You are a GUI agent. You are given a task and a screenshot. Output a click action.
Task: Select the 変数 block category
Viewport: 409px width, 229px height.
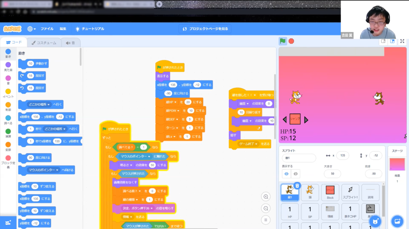[x=8, y=146]
